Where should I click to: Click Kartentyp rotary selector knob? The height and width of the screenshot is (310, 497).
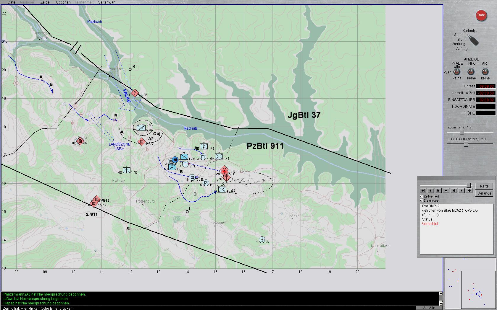click(474, 40)
